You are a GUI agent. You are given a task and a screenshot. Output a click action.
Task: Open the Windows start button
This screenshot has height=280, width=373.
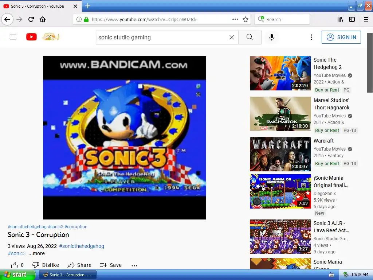click(17, 275)
